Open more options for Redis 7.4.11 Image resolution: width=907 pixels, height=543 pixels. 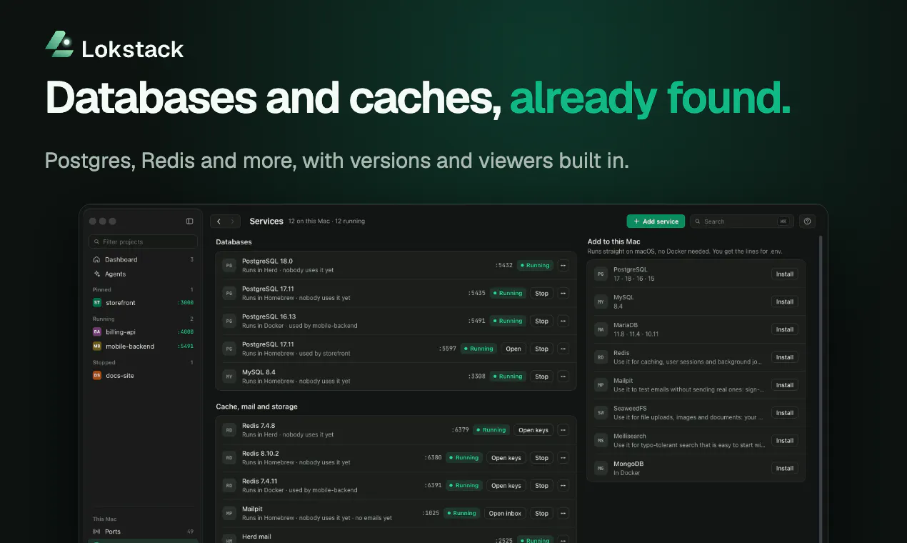click(x=563, y=486)
